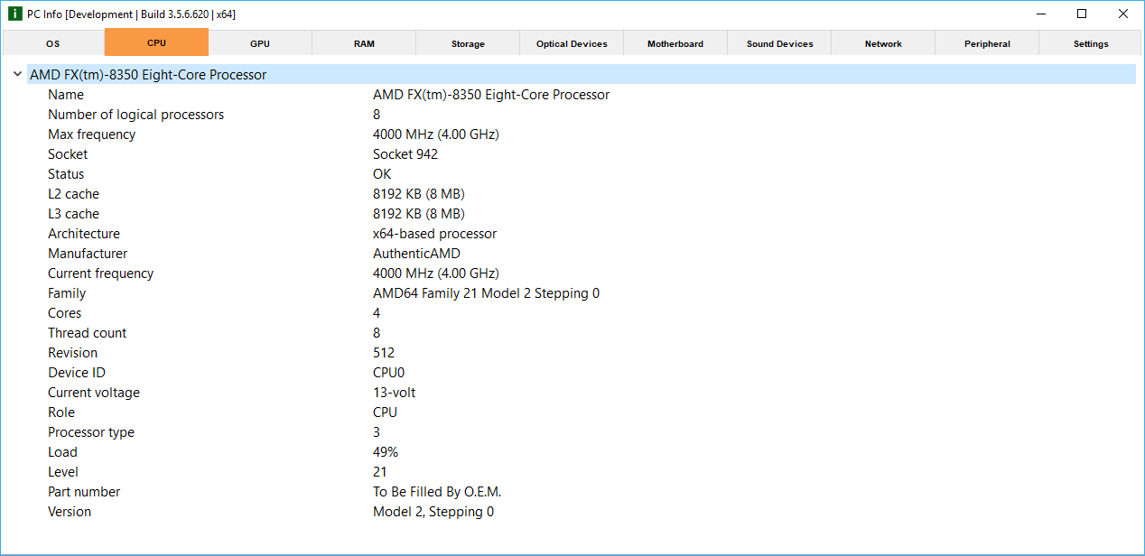The width and height of the screenshot is (1145, 556).
Task: Select the L3 cache label
Action: [x=73, y=214]
